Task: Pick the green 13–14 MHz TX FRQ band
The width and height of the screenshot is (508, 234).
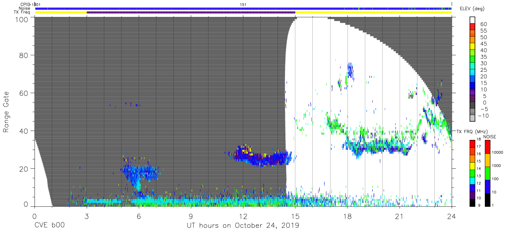Action: [x=472, y=173]
